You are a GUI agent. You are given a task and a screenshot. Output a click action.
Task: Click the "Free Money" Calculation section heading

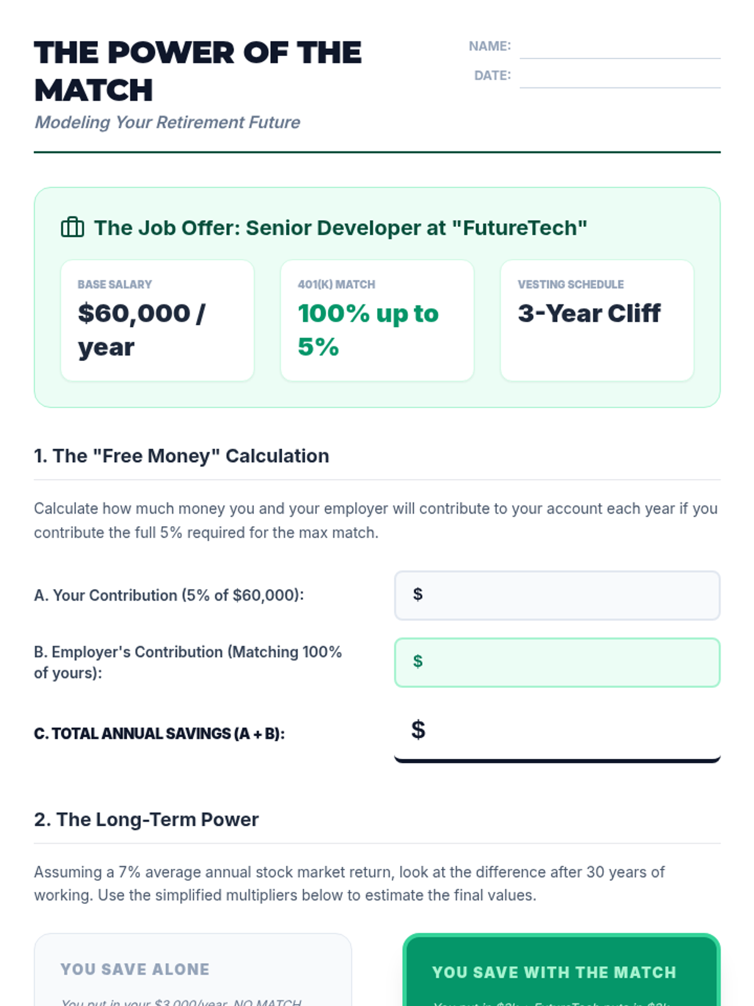point(182,456)
